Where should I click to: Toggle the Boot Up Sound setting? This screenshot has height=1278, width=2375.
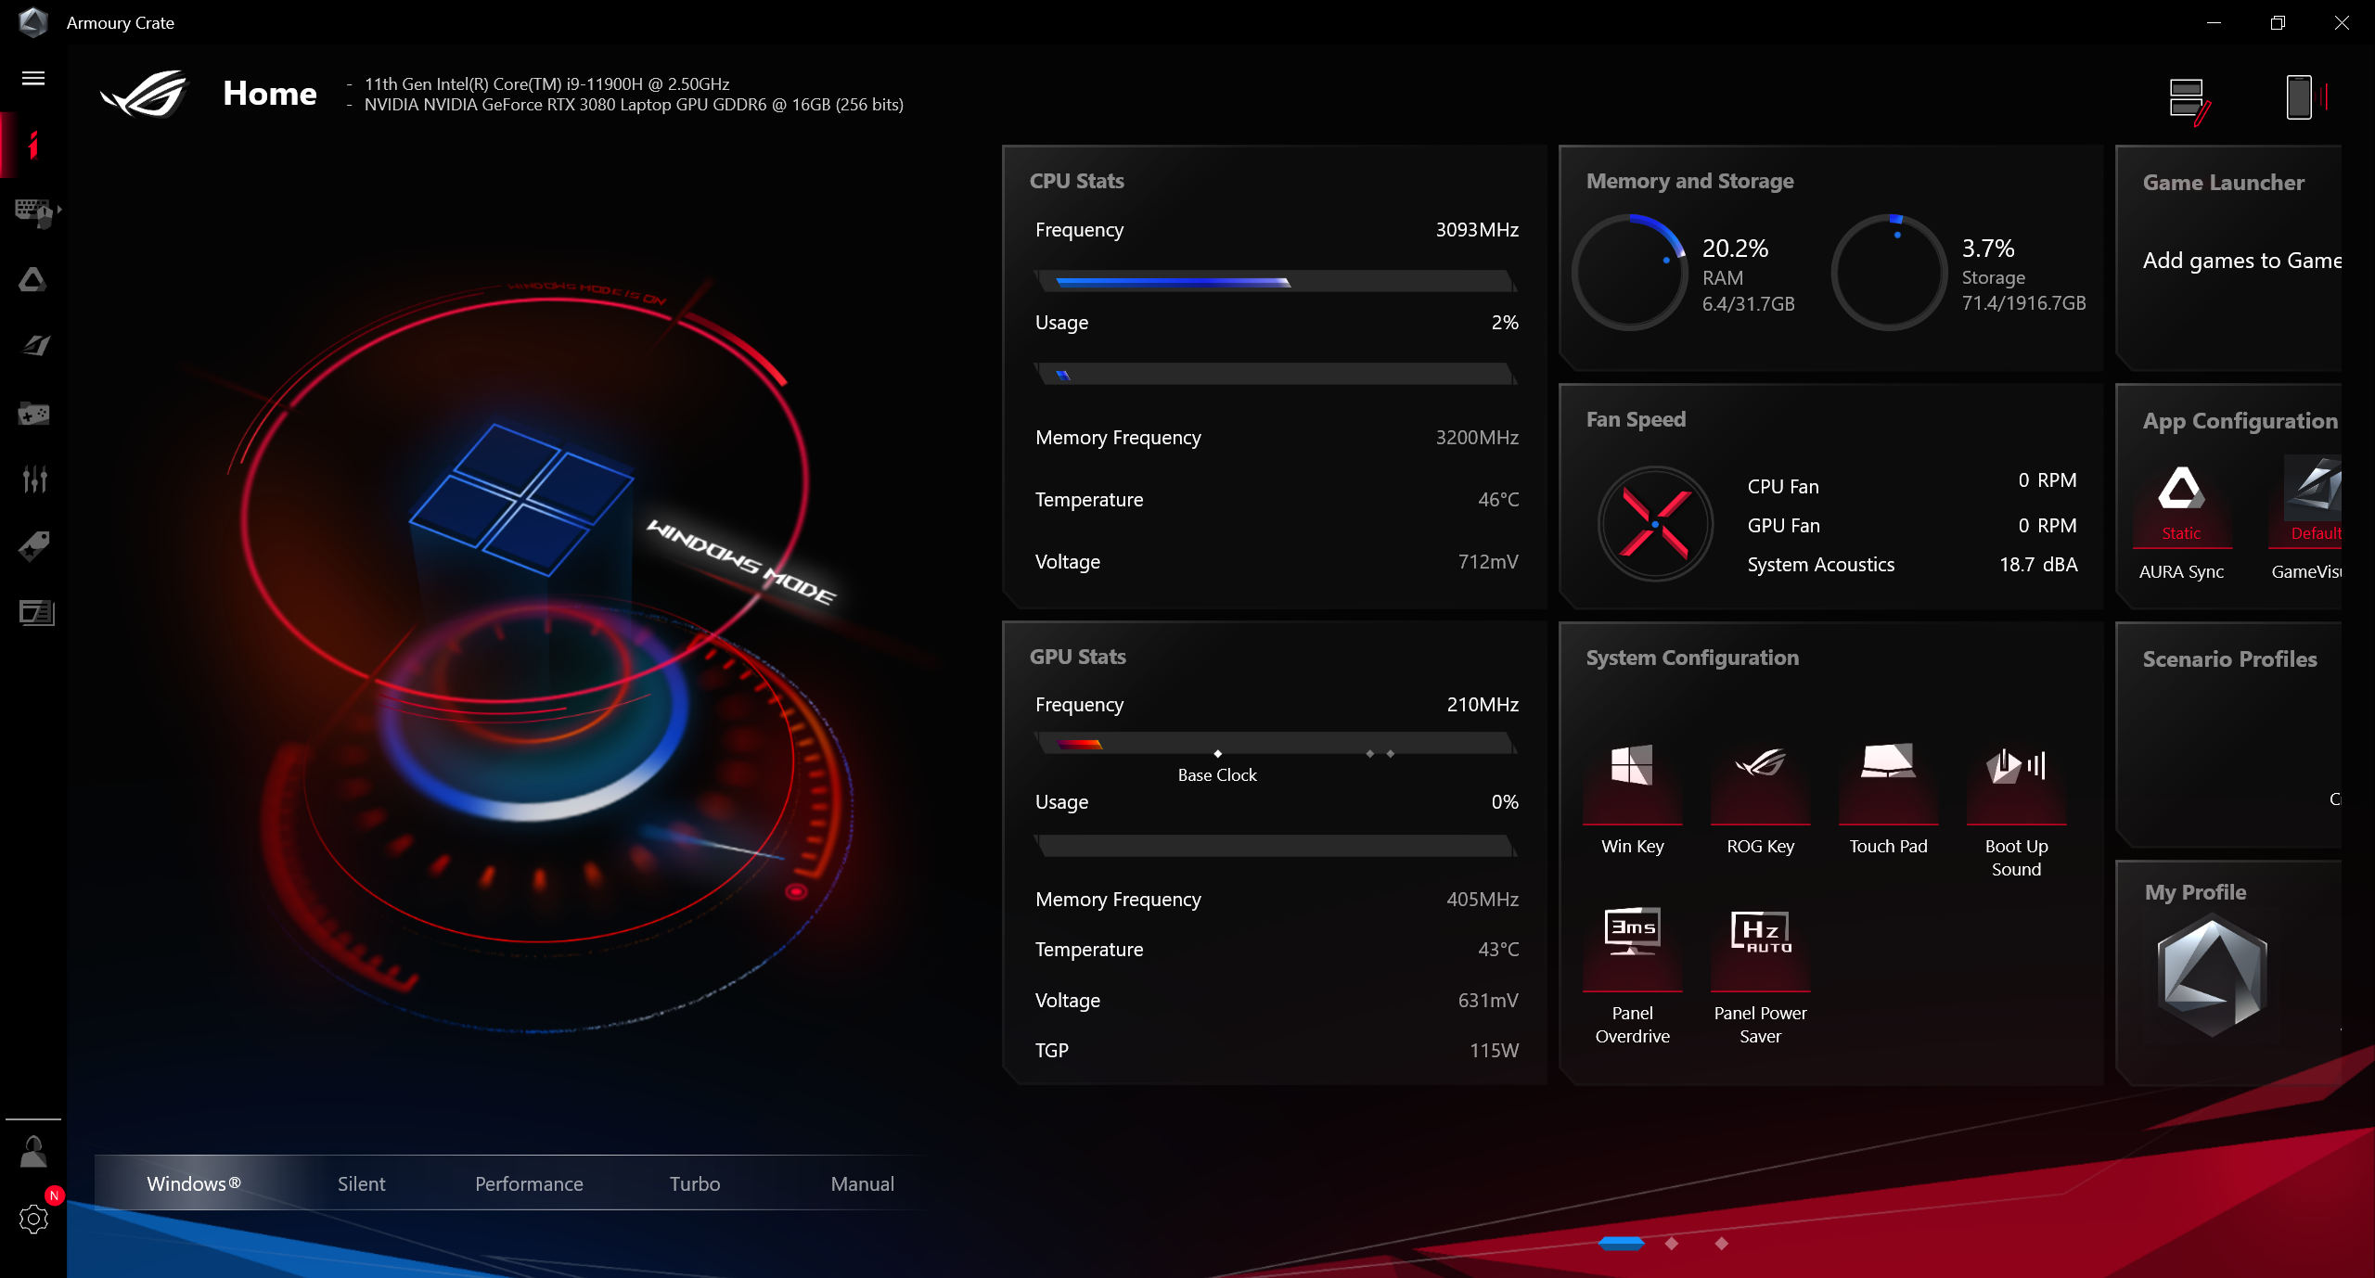pyautogui.click(x=2017, y=785)
